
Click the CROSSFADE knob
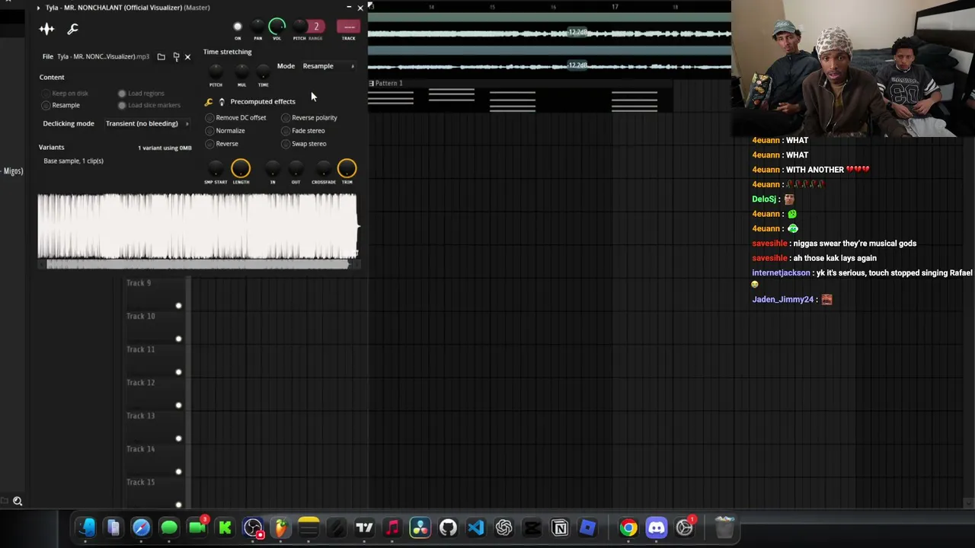(x=324, y=169)
